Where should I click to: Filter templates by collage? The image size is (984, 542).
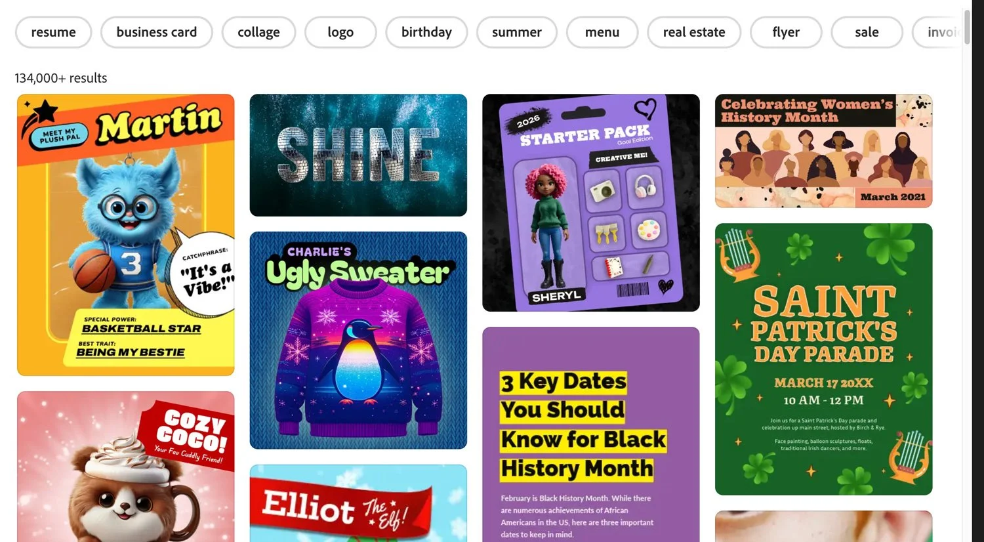(258, 32)
